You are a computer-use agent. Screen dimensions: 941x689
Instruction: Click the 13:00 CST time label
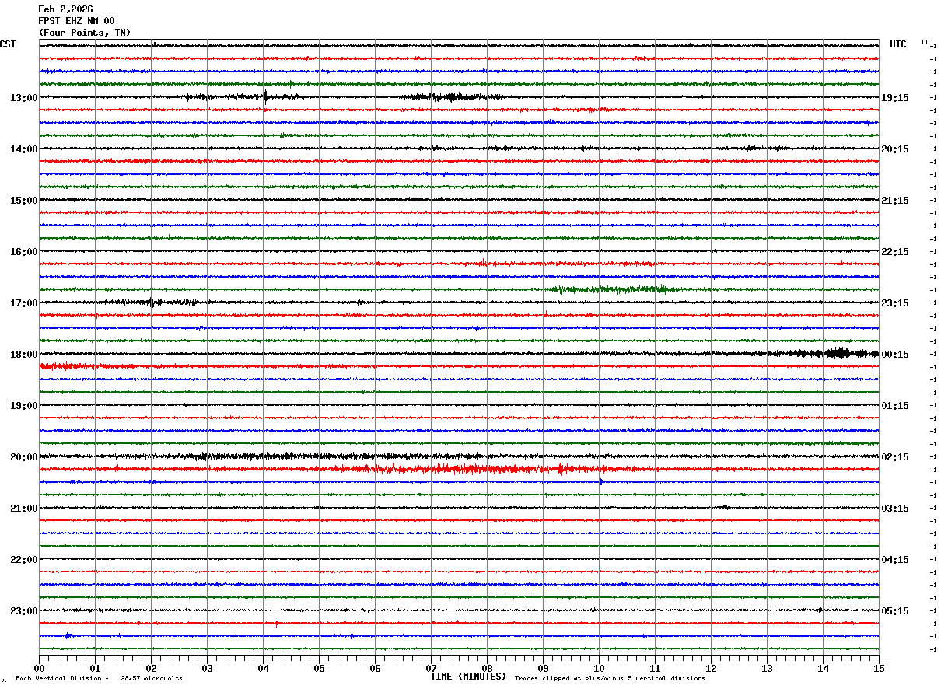pos(23,98)
